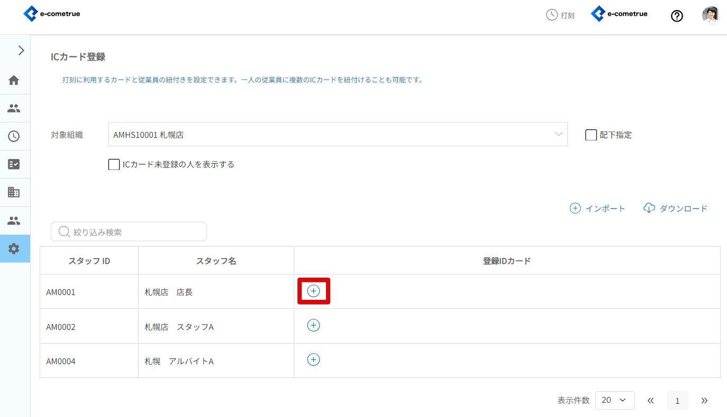
Task: Click the インポート button
Action: click(598, 209)
